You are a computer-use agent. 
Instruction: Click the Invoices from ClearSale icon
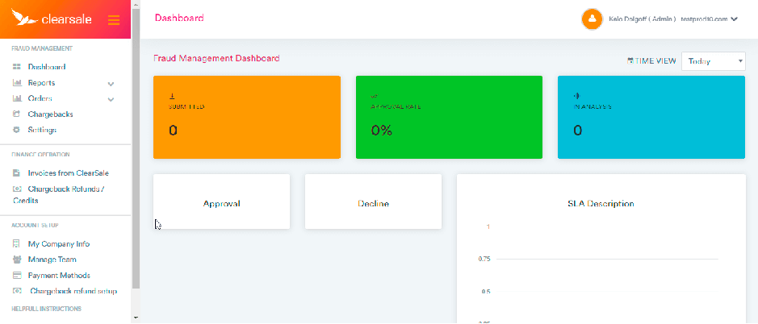pyautogui.click(x=17, y=173)
